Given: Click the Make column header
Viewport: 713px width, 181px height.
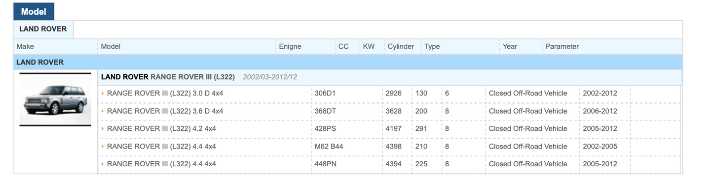Looking at the screenshot, I should 25,47.
